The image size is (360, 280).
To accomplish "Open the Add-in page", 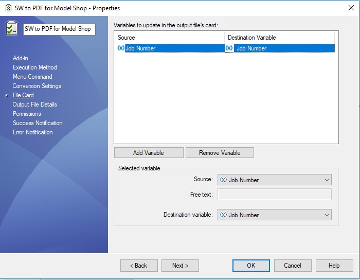I will (21, 58).
